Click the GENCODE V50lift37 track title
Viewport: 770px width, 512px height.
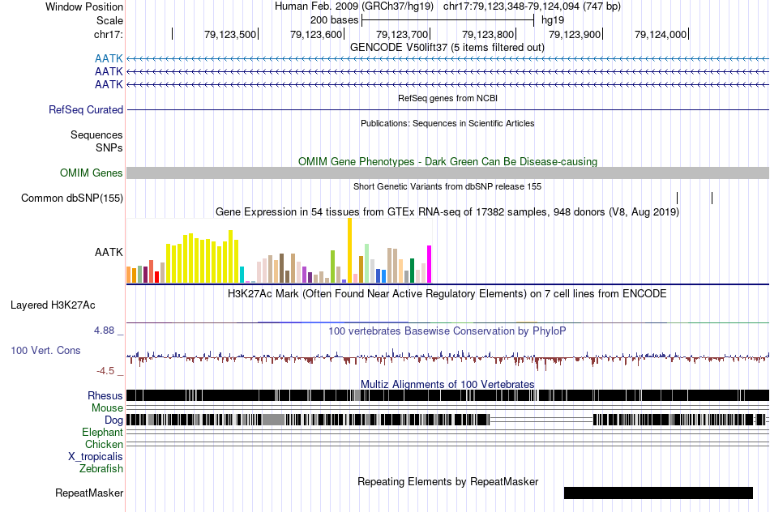click(447, 48)
